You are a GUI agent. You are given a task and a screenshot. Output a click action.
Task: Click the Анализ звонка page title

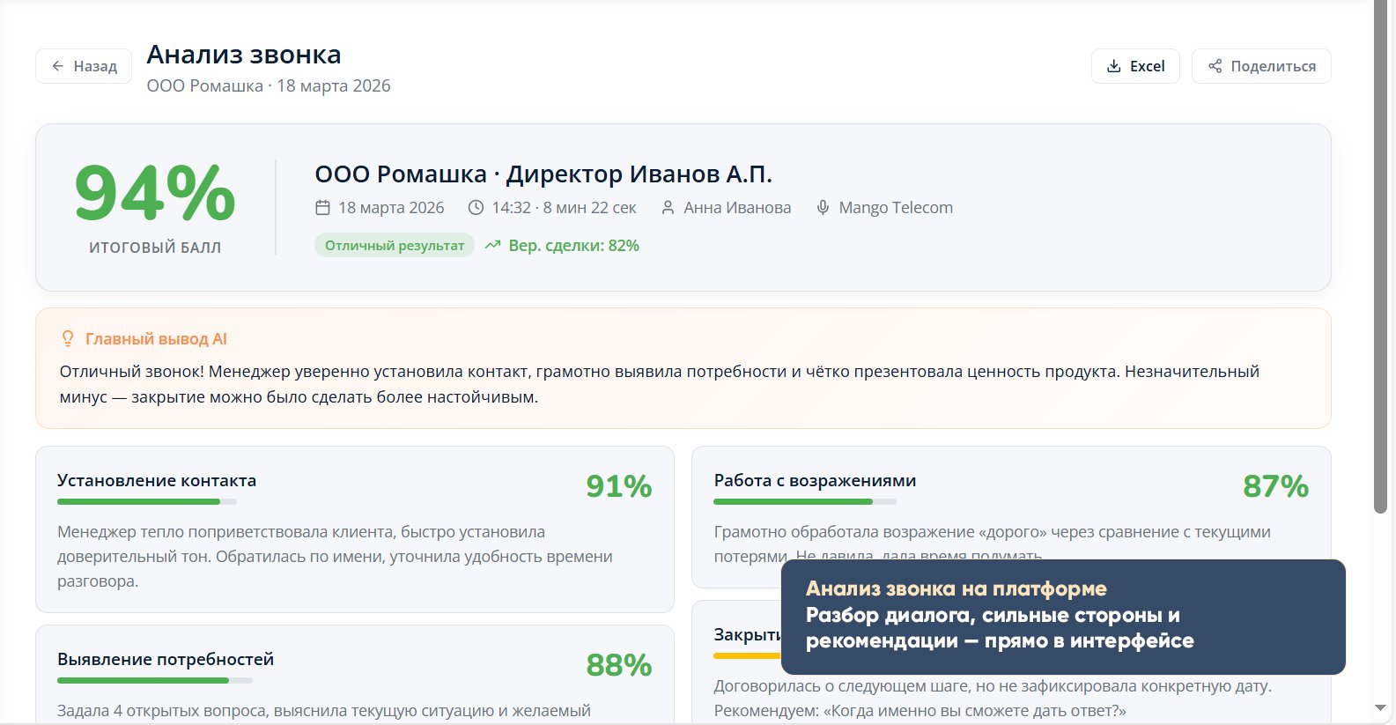(x=244, y=55)
